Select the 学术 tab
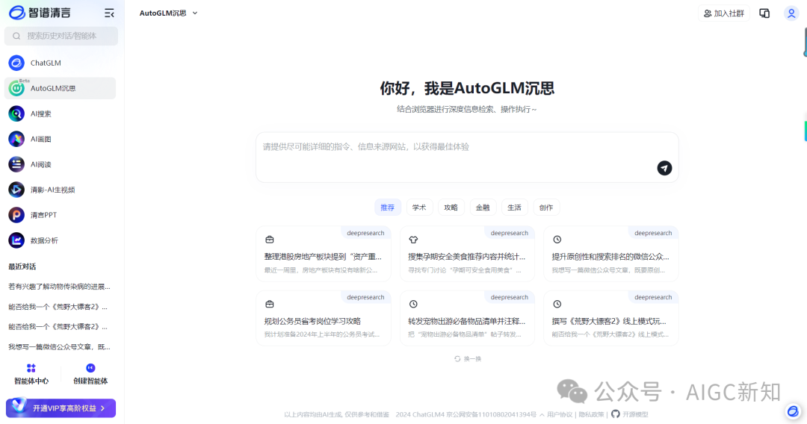The image size is (807, 424). (x=419, y=208)
